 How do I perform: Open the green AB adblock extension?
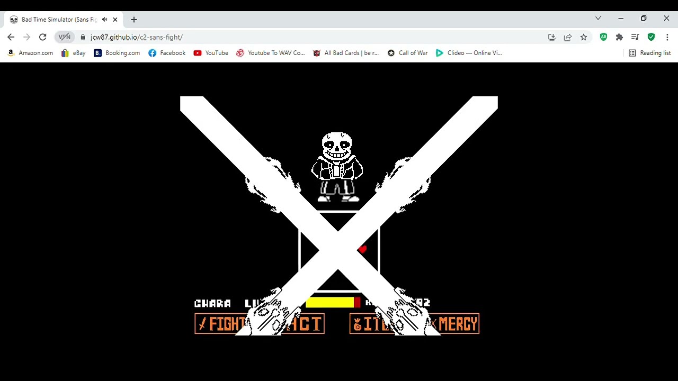click(603, 37)
